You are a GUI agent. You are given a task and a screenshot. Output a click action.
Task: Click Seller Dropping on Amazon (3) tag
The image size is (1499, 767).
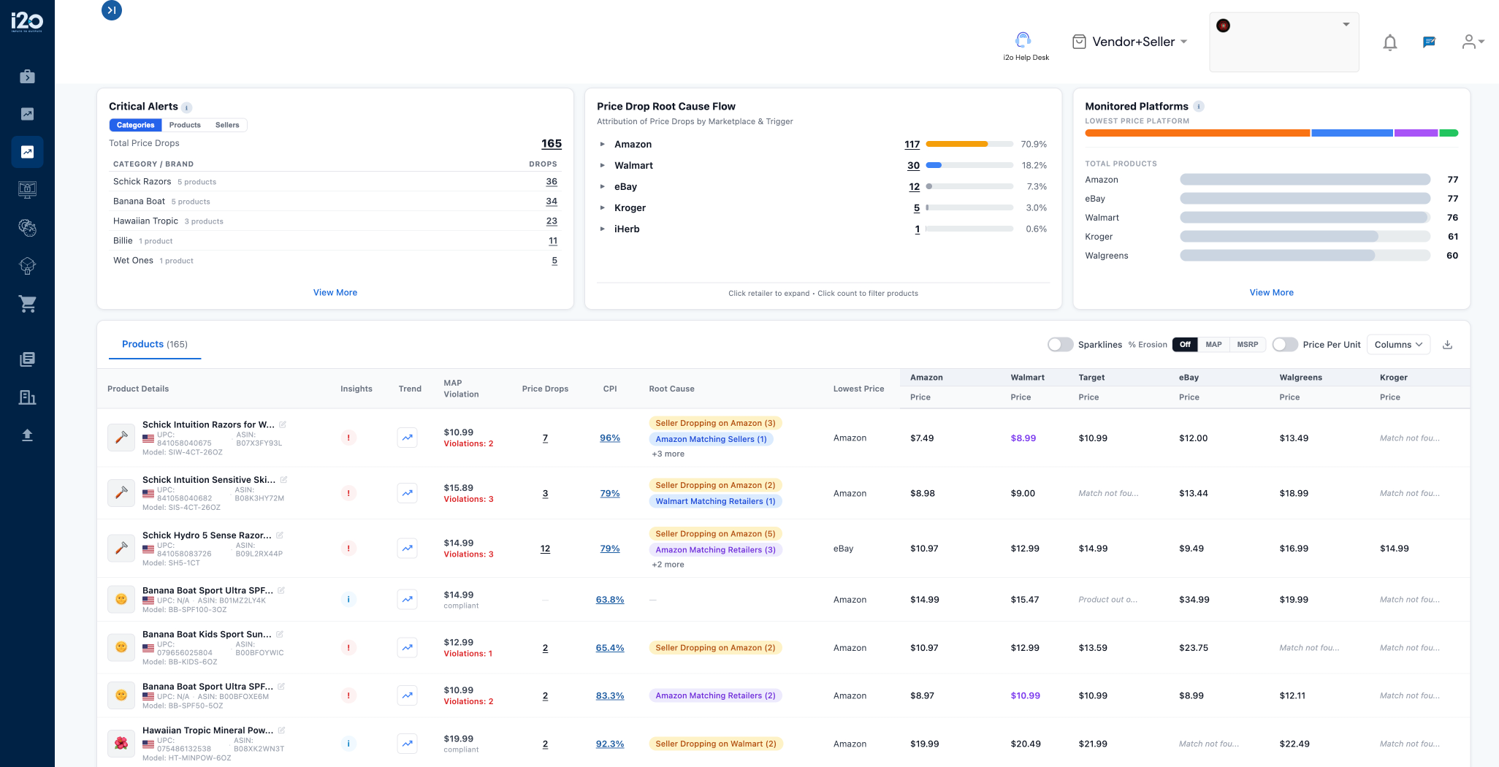715,423
